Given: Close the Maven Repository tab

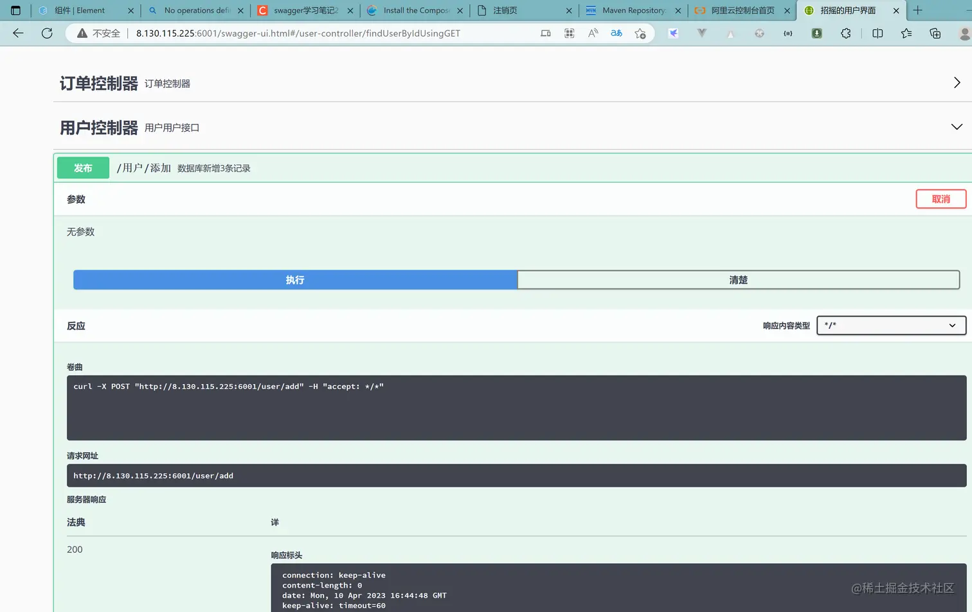Looking at the screenshot, I should 678,11.
